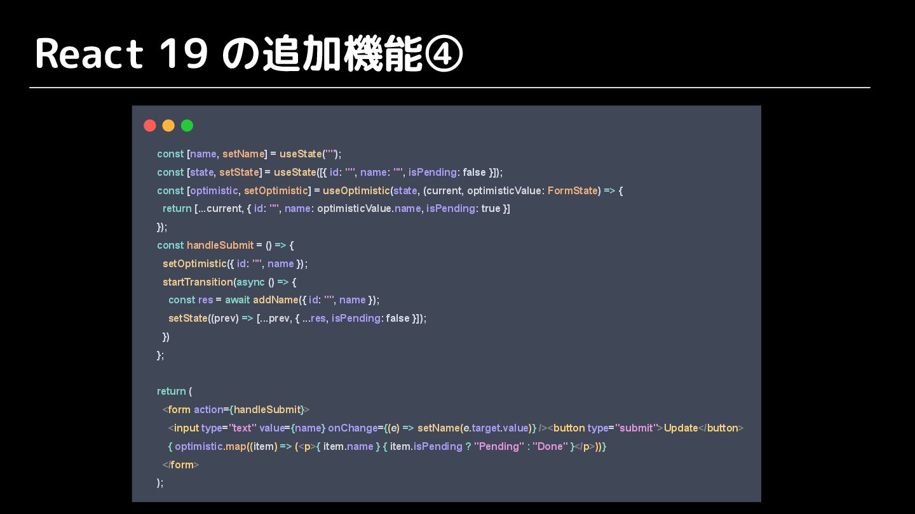Click the red dot in code window
Screen dimensions: 915x514
pos(150,126)
